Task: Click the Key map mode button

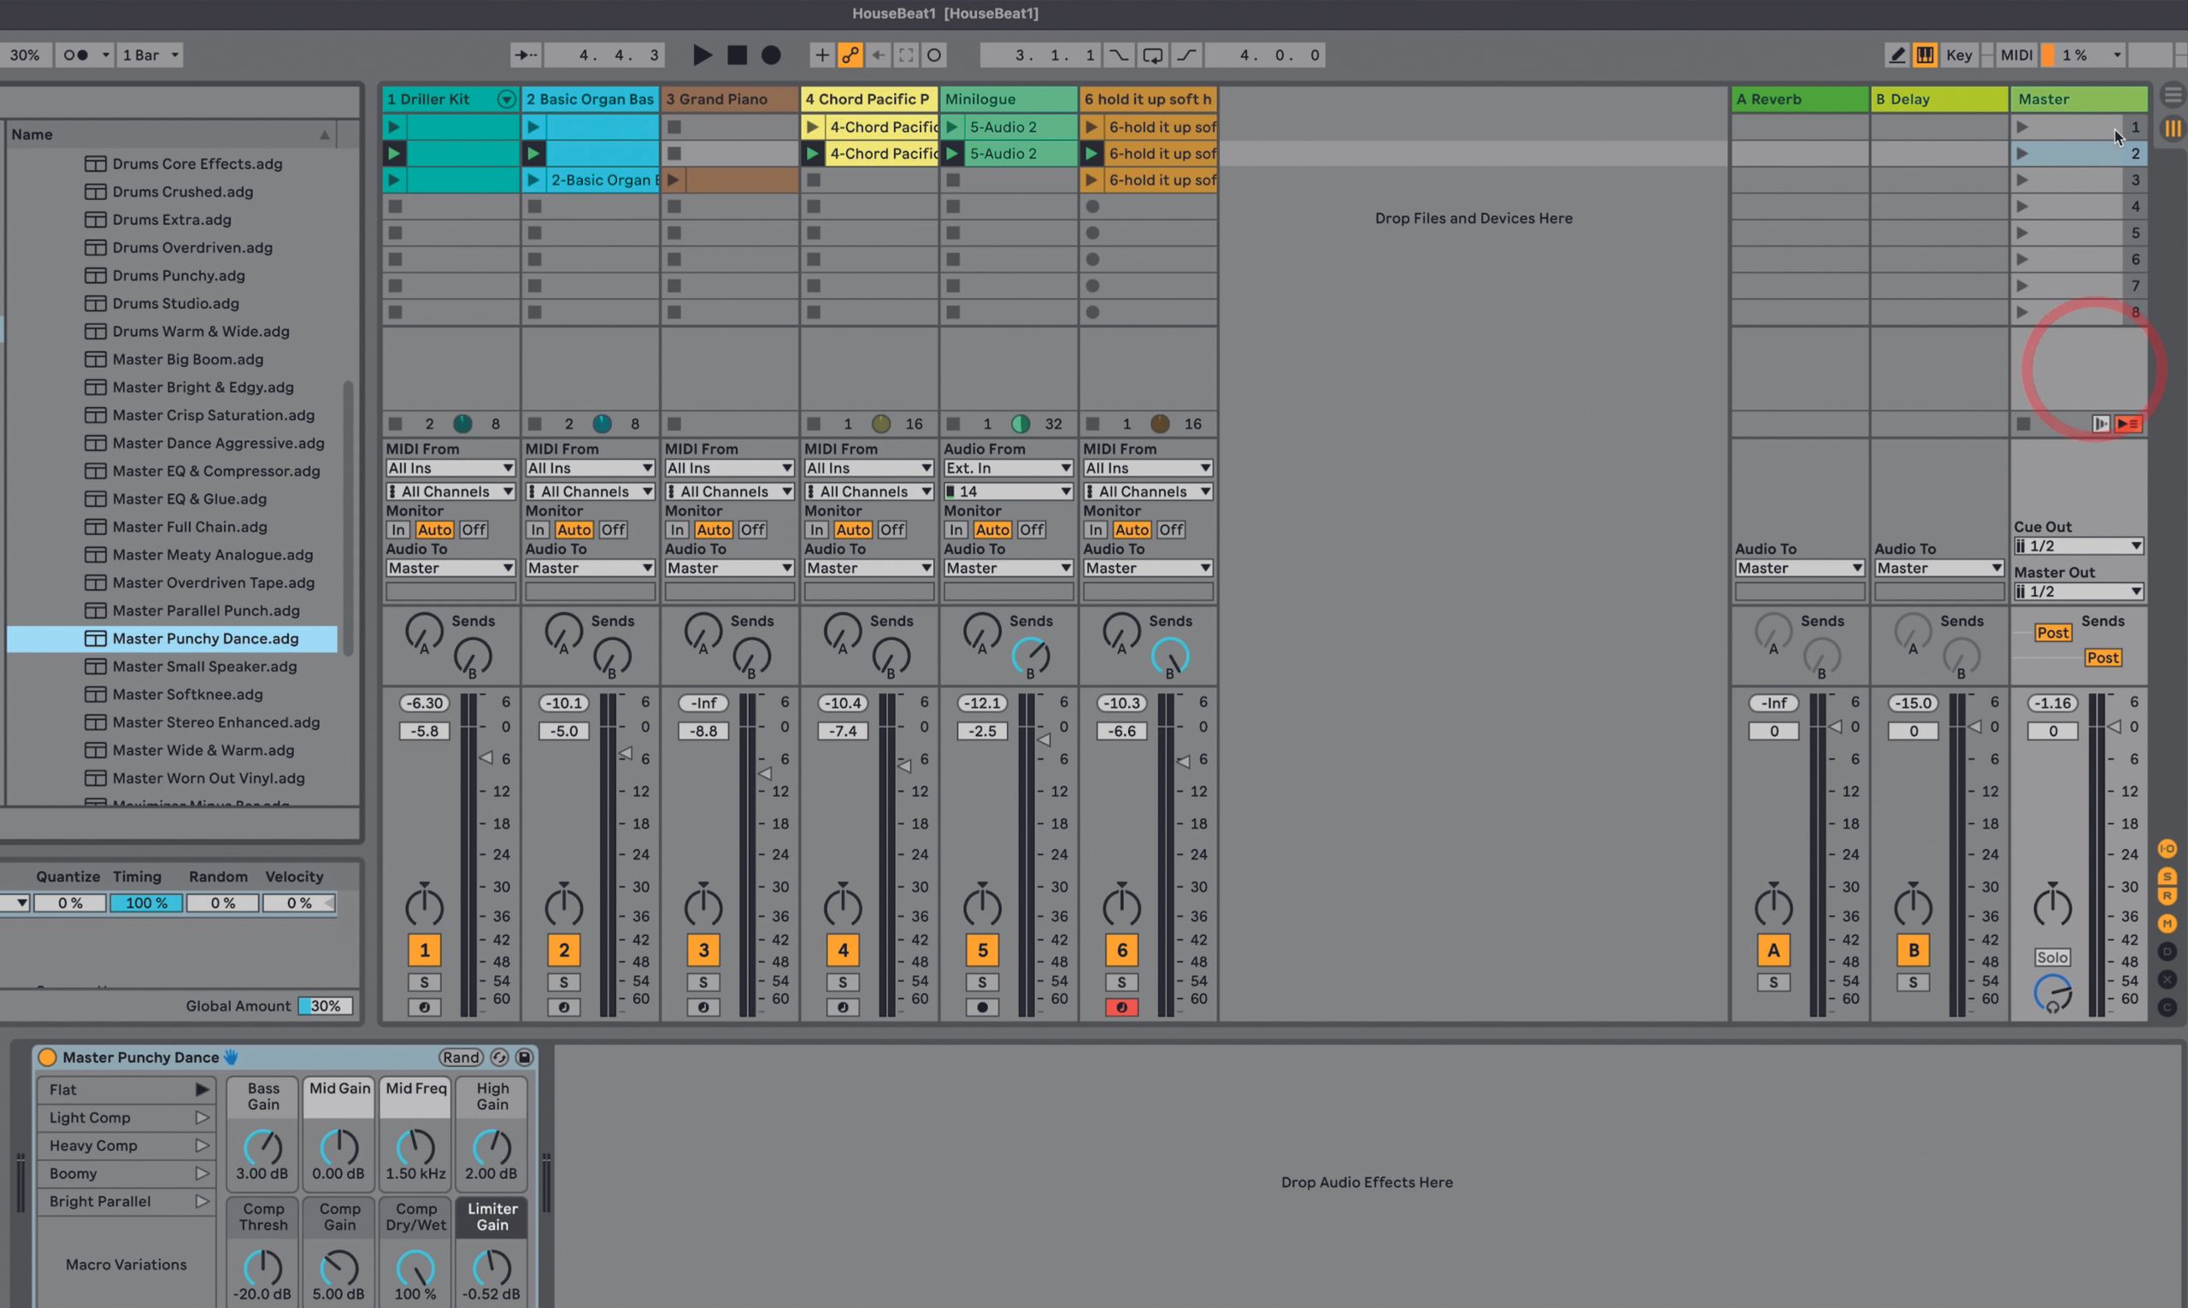Action: click(x=1959, y=55)
